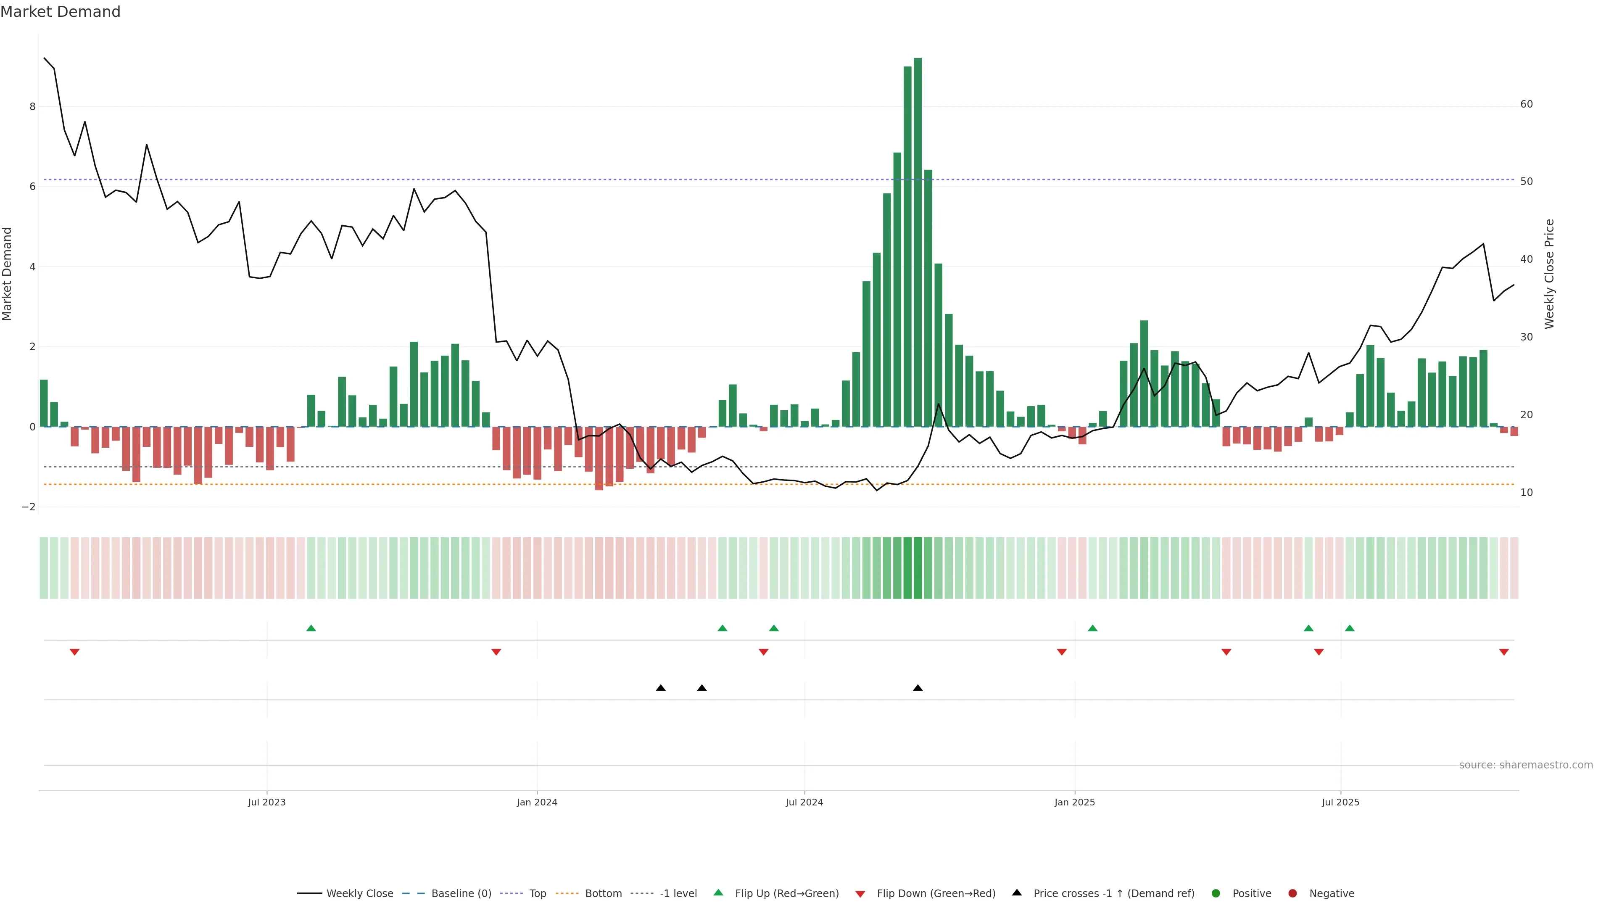Click the source sharemaestro.com text

(x=1526, y=765)
